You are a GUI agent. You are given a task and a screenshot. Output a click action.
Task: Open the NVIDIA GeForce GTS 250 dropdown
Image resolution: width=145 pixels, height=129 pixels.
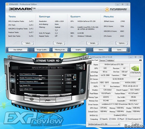click(104, 124)
